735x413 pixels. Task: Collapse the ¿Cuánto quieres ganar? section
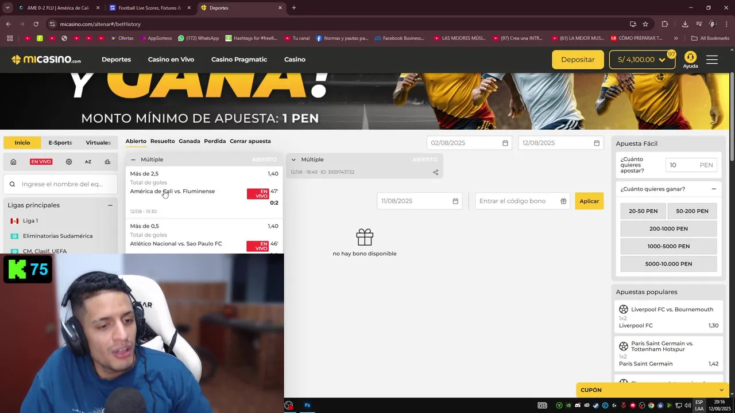pos(714,189)
